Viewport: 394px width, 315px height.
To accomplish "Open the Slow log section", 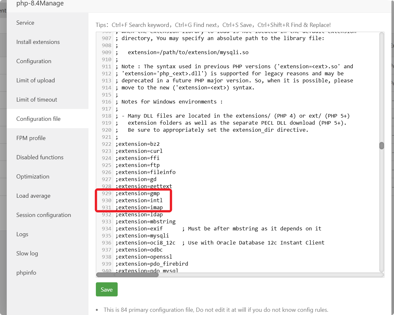I will (x=47, y=253).
